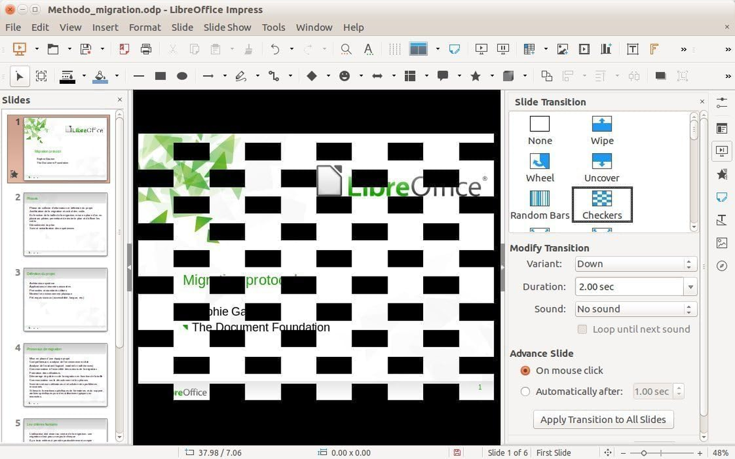
Task: Open the Format menu
Action: [145, 27]
